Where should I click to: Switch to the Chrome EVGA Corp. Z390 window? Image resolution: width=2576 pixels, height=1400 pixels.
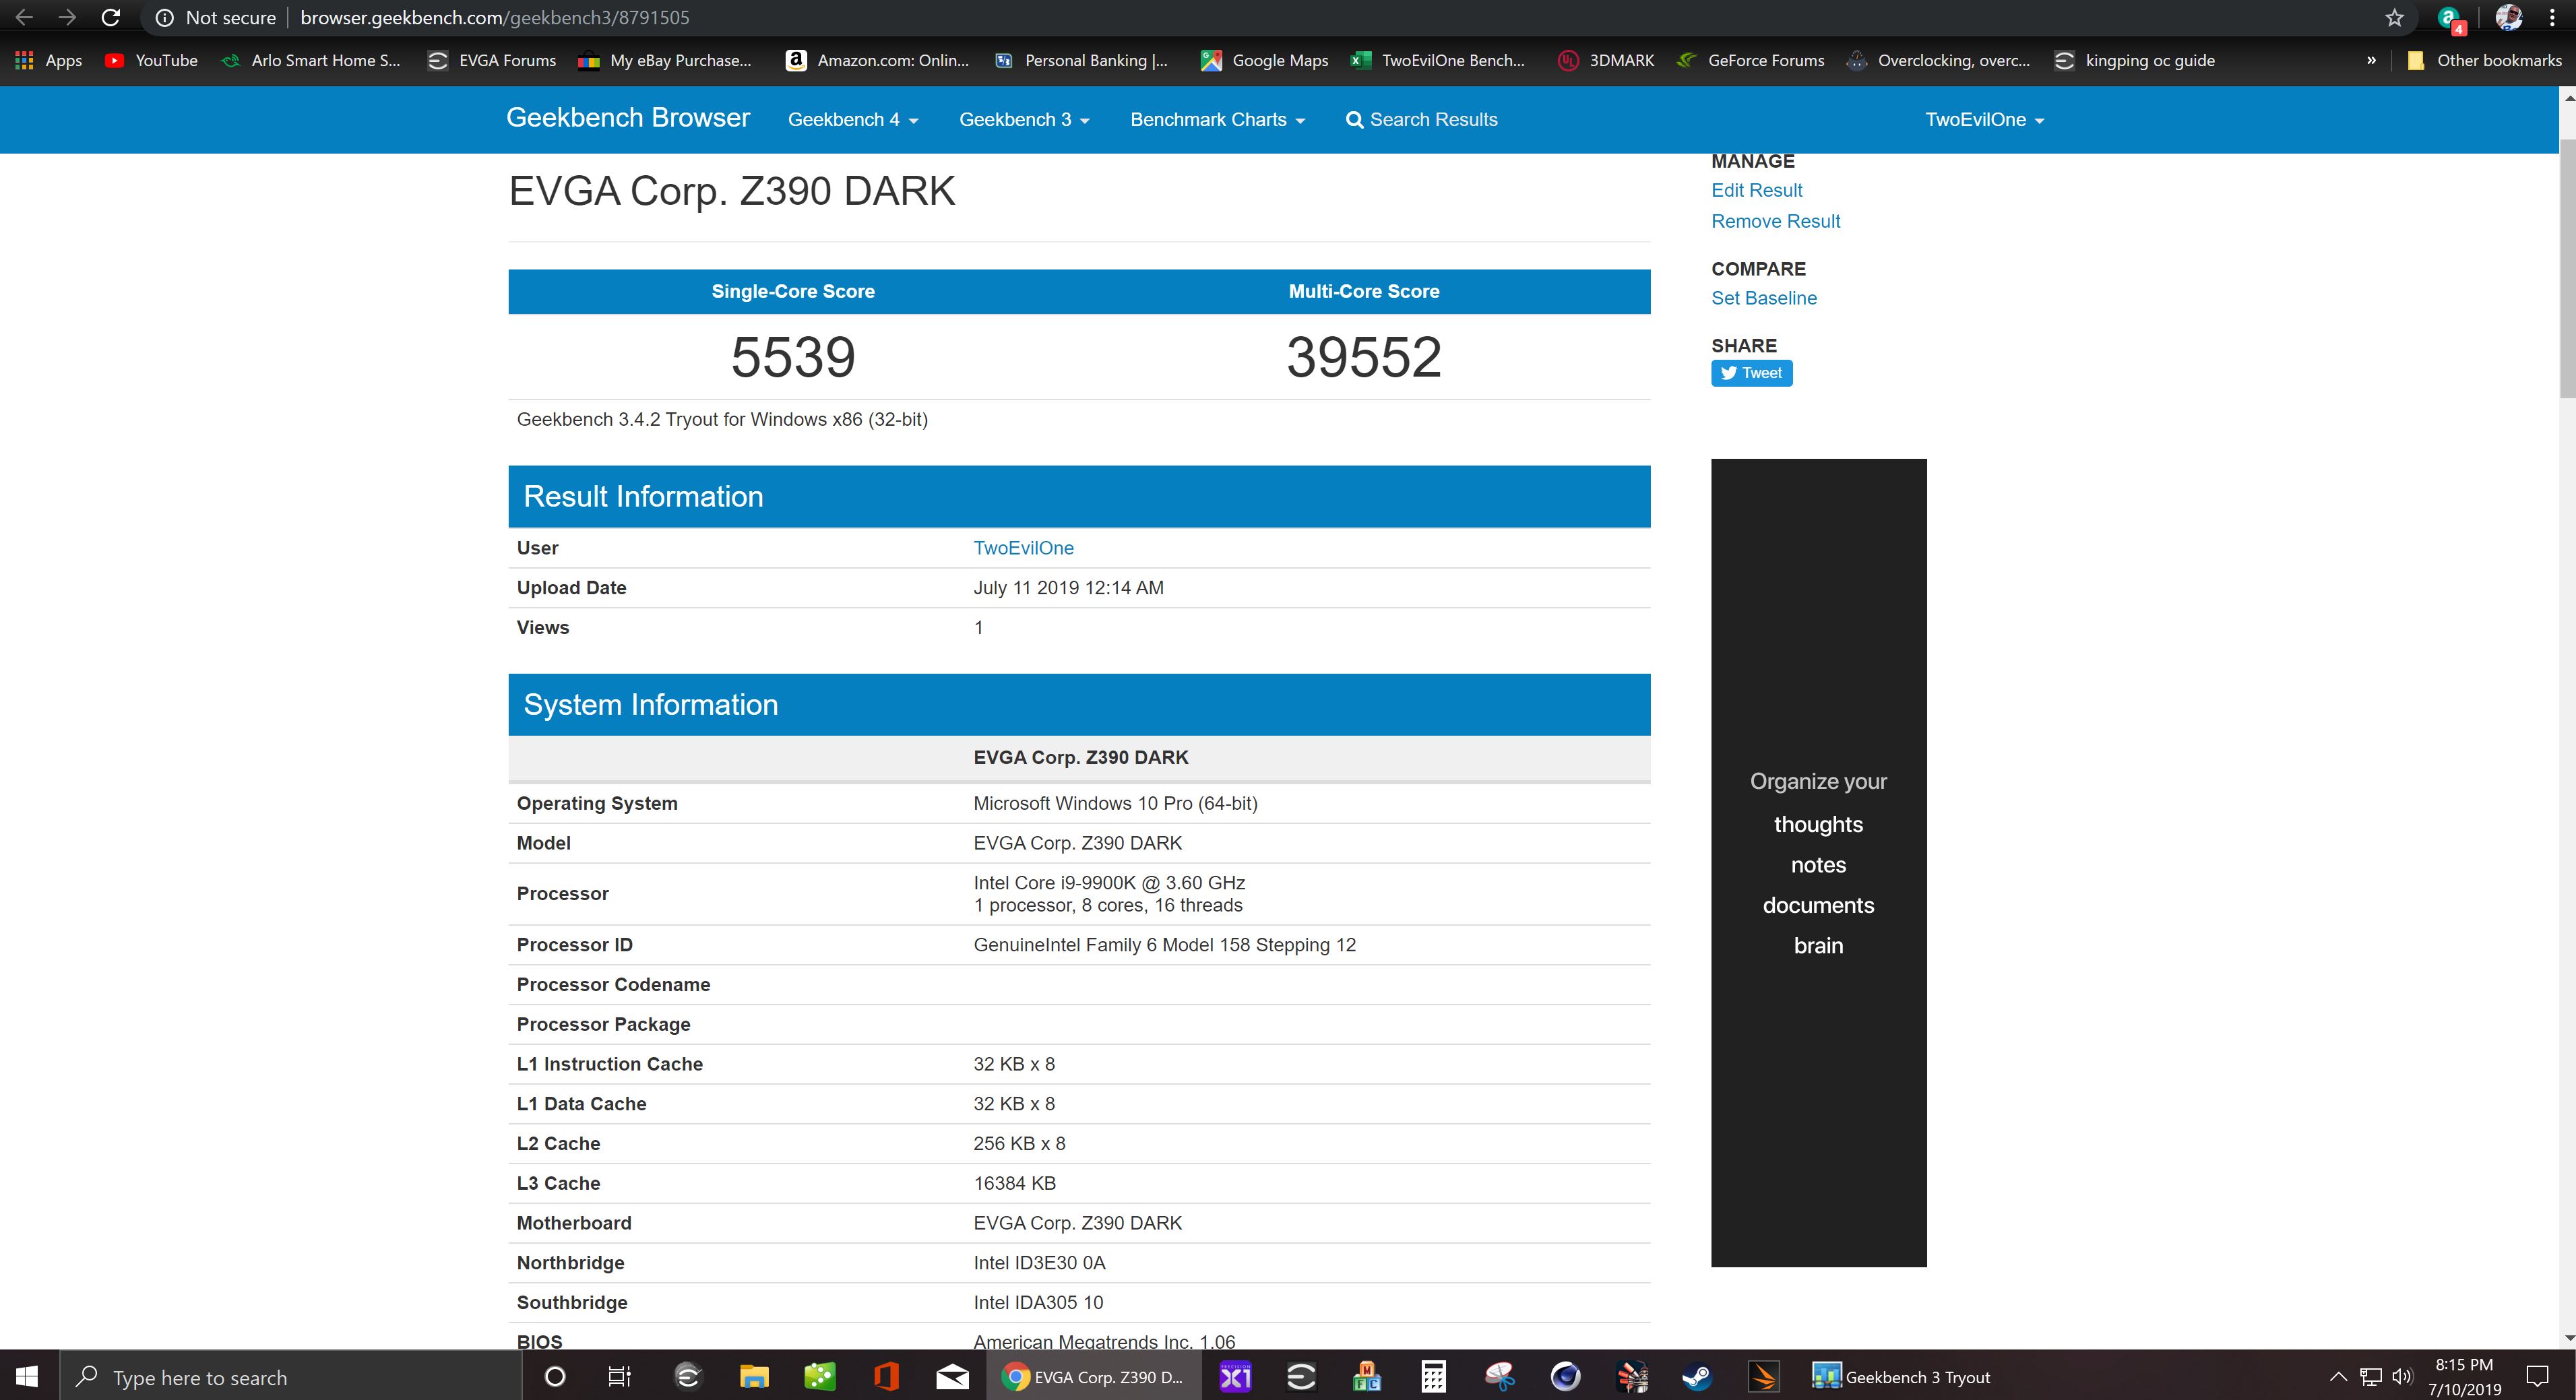tap(1094, 1377)
